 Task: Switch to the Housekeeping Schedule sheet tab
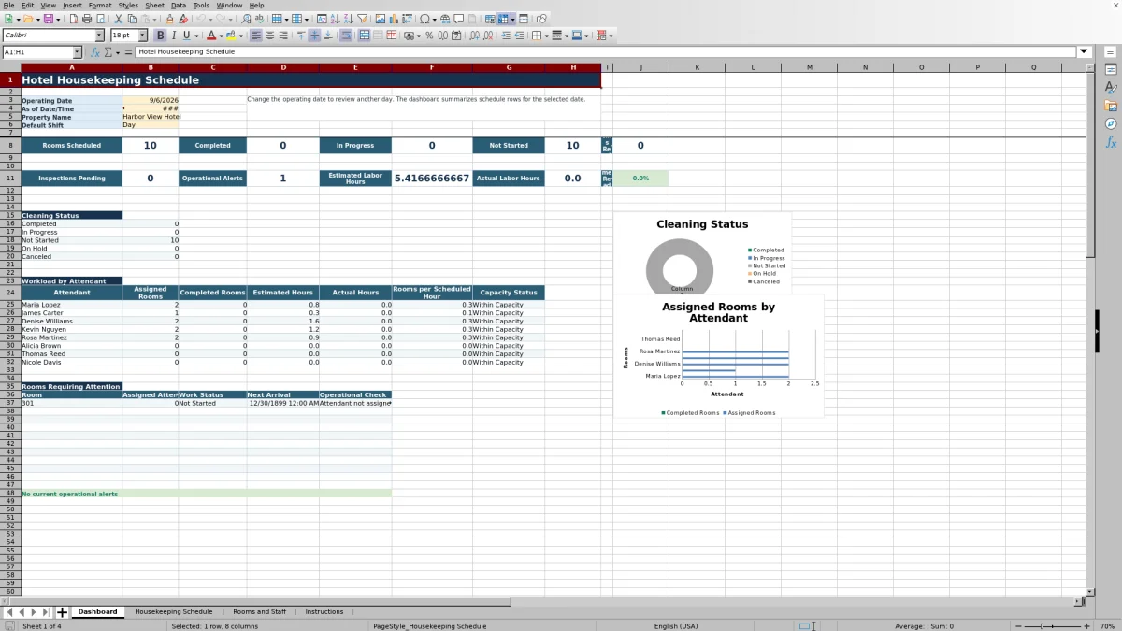[x=174, y=611]
